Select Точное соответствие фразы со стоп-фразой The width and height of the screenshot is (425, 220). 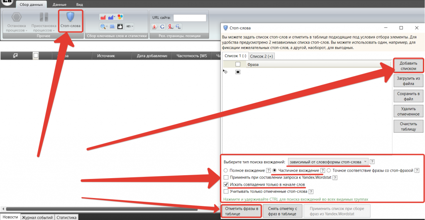(x=329, y=170)
